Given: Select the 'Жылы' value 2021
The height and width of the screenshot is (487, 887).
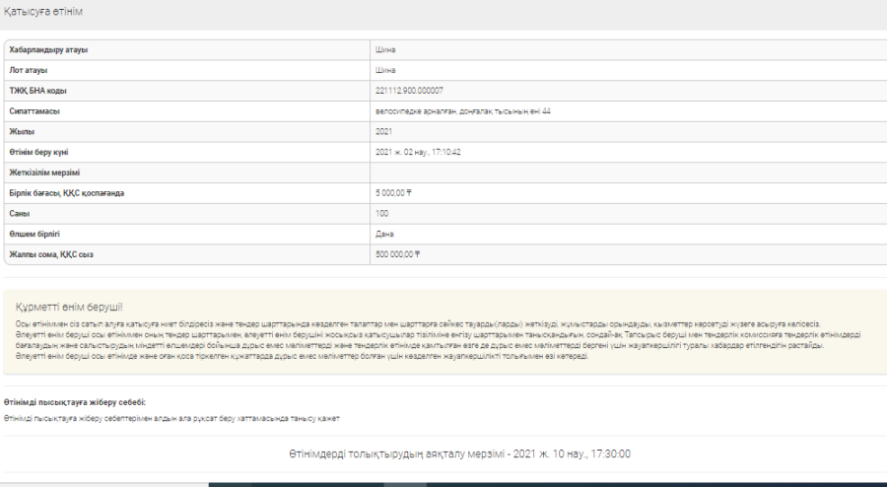Looking at the screenshot, I should (x=384, y=131).
